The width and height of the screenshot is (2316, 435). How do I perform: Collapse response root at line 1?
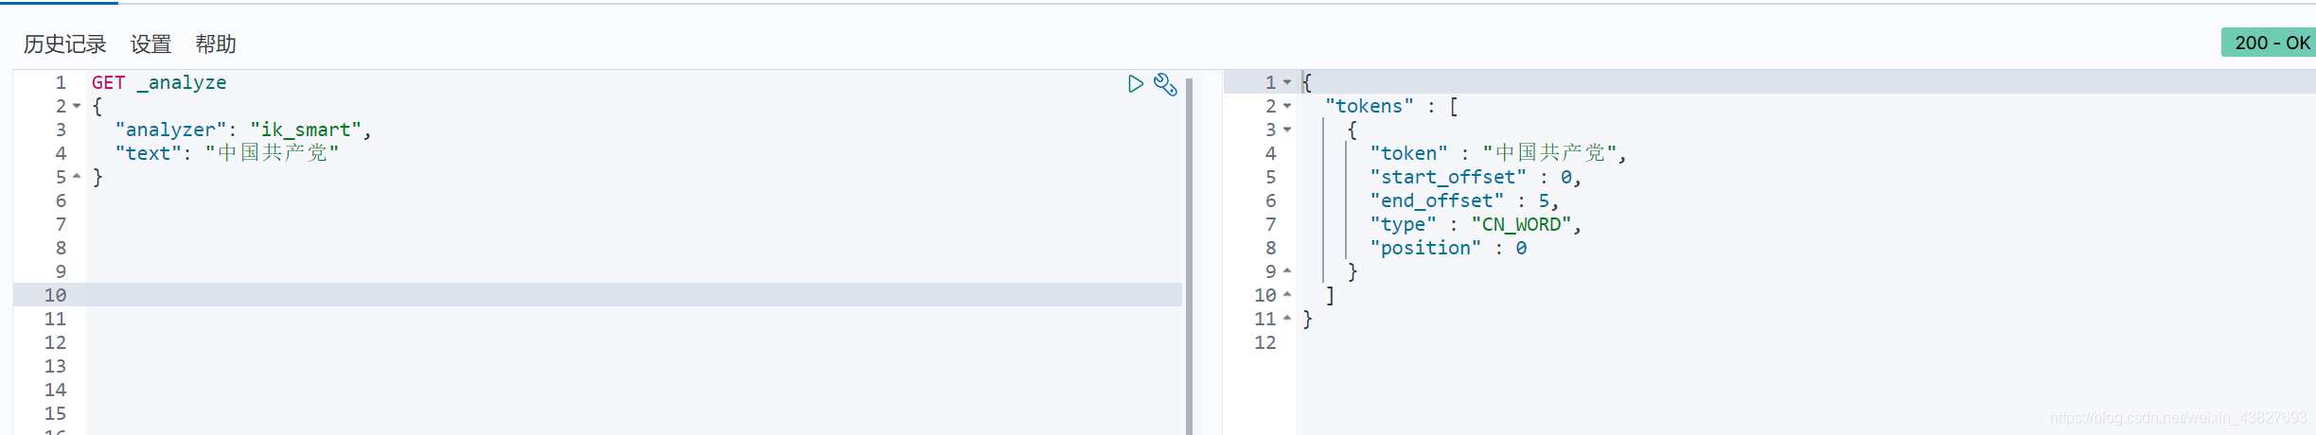1287,82
